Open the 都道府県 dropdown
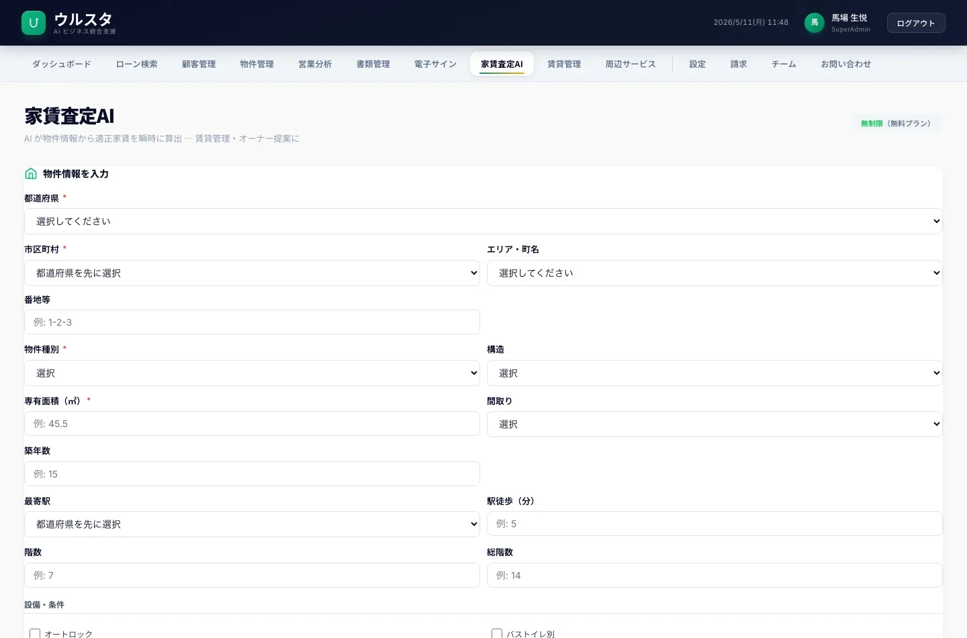Viewport: 967px width, 638px height. tap(483, 222)
